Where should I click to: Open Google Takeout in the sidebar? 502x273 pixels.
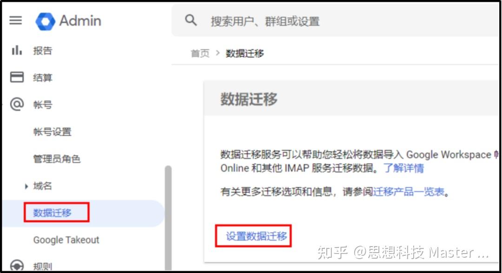[66, 240]
